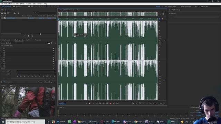This screenshot has width=221, height=124.
Task: Open the Multitrack menu
Action: [x=11, y=4]
